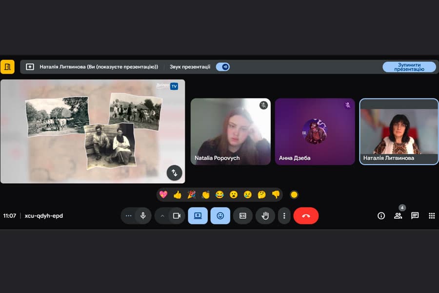Turn off the camera
Image resolution: width=439 pixels, height=293 pixels.
177,216
